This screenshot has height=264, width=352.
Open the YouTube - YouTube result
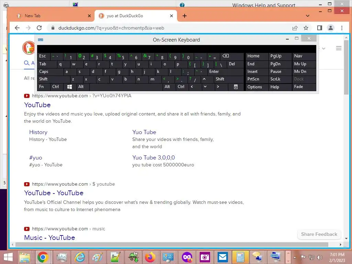(x=54, y=193)
